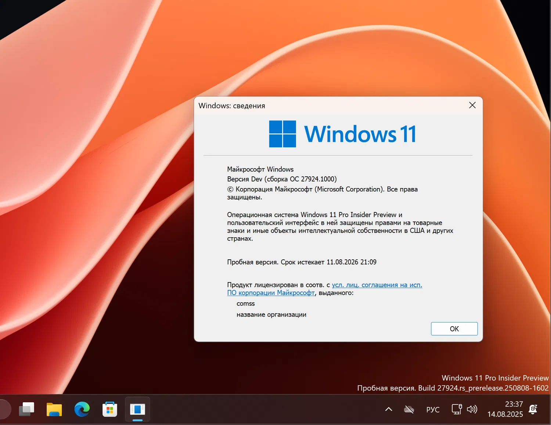
Task: Click the licensee name 'comss' in the dialog
Action: point(245,303)
